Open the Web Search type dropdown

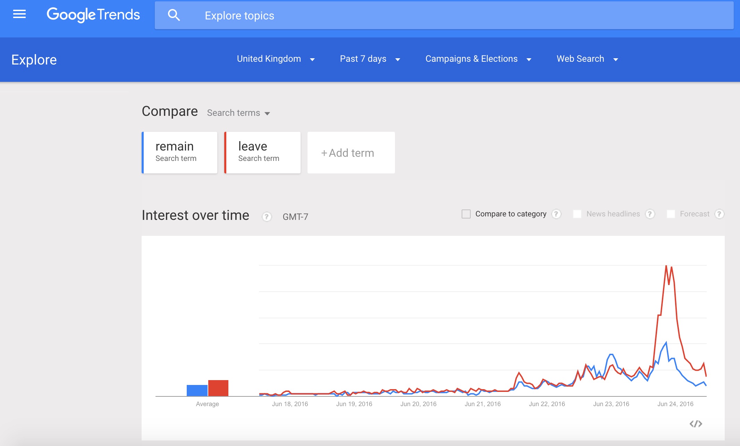[587, 59]
